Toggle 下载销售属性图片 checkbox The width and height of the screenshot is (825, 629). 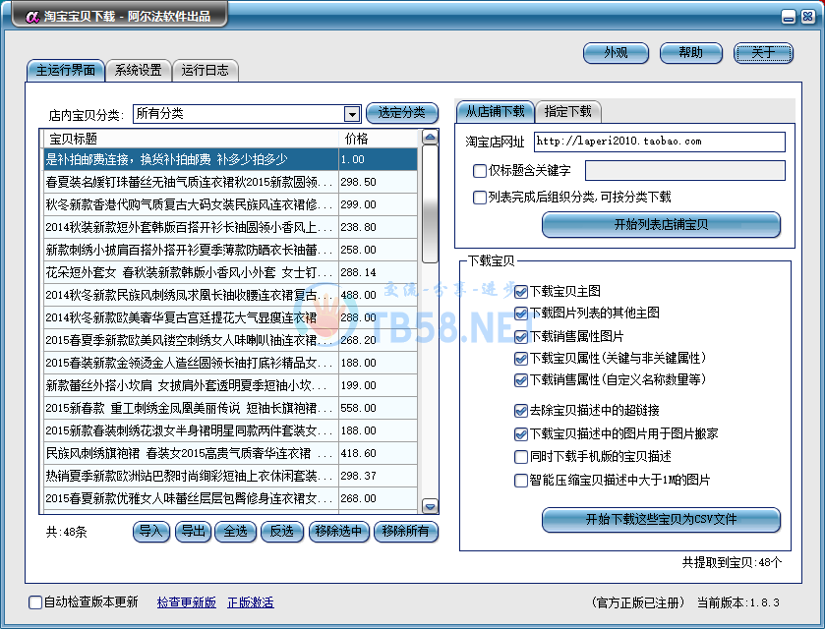point(521,336)
